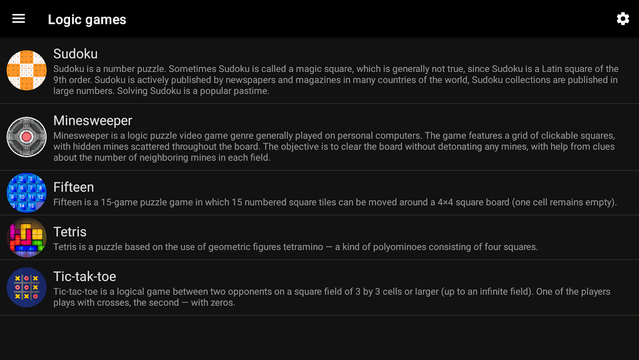Image resolution: width=639 pixels, height=360 pixels.
Task: Click the Tetris tetramino description text
Action: point(296,247)
